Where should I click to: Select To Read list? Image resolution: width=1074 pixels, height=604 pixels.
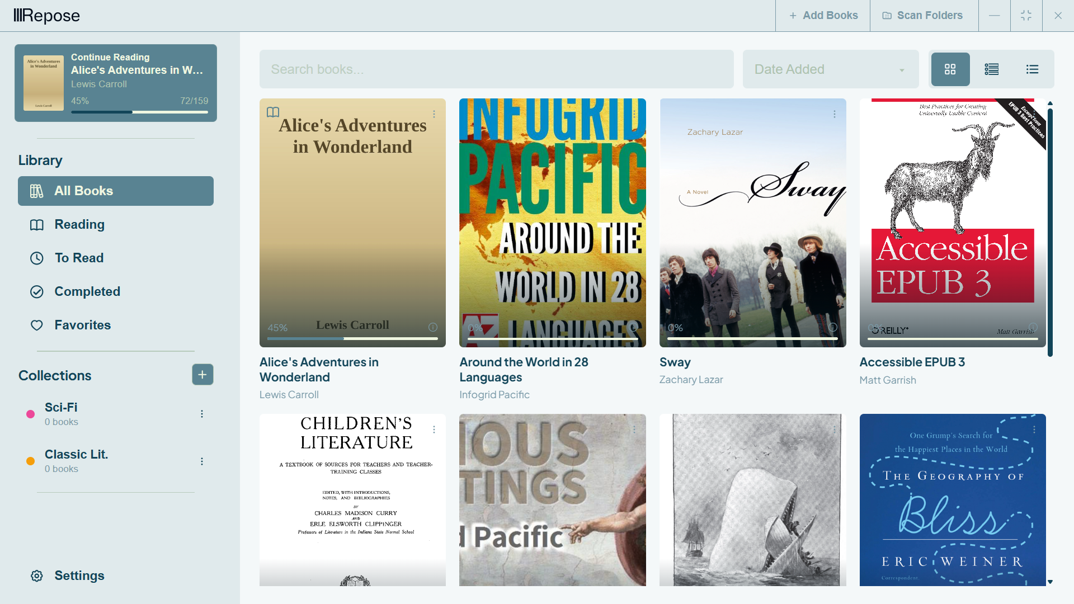(x=79, y=258)
